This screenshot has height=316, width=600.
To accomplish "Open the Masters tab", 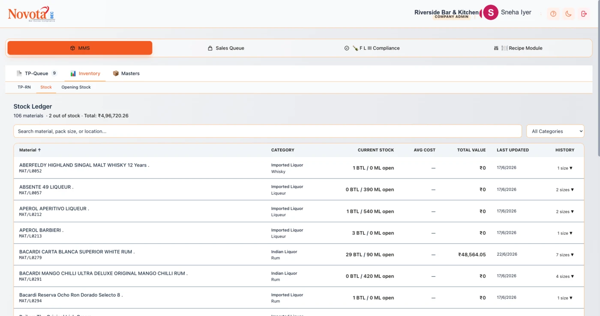I will (126, 73).
